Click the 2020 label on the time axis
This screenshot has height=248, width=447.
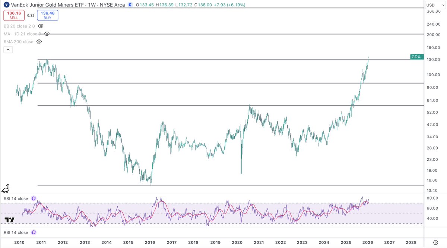tap(237, 242)
